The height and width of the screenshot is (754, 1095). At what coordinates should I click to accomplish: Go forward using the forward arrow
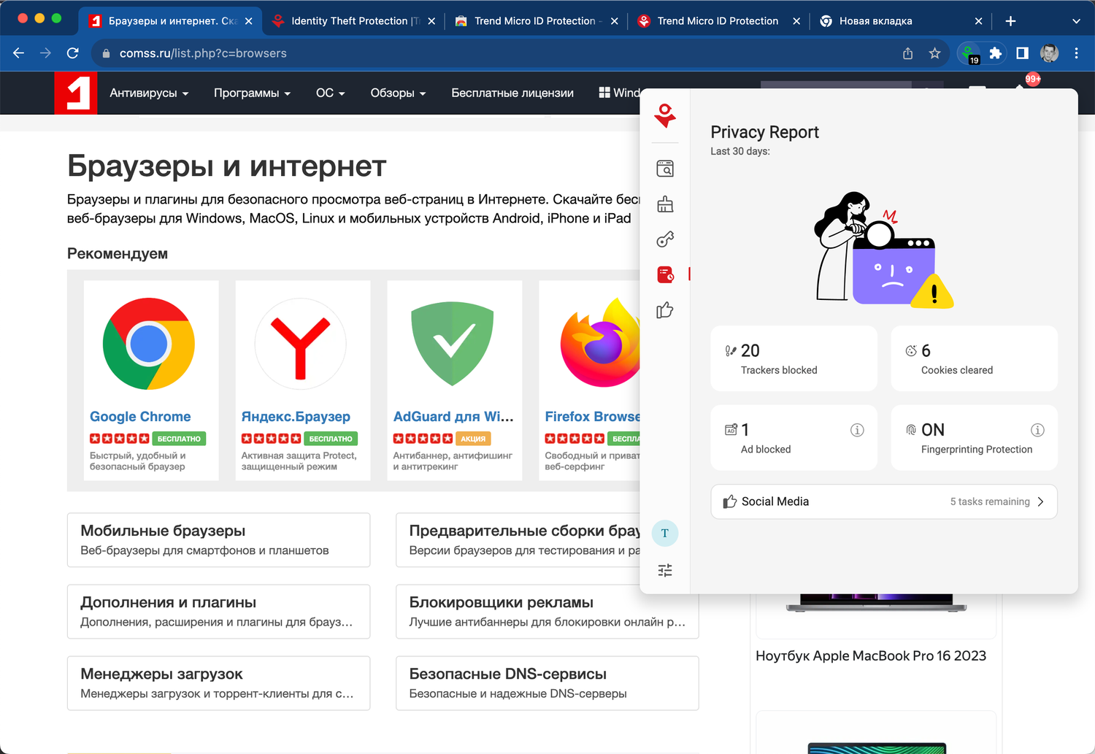[45, 53]
